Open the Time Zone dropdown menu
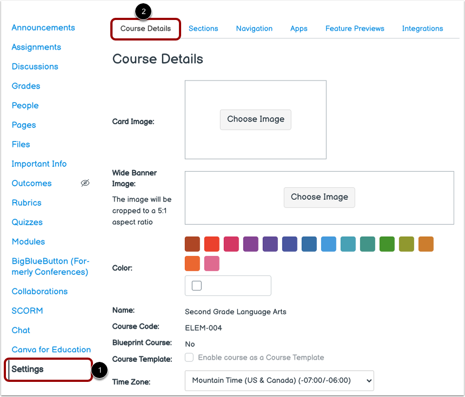Image resolution: width=465 pixels, height=397 pixels. (x=279, y=381)
